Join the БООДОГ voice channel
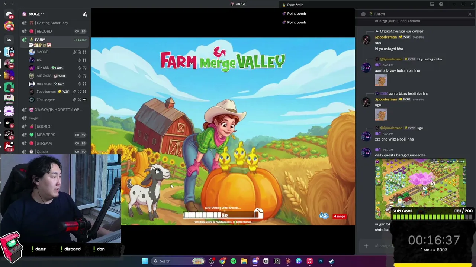Screen dimensions: 476x267 click(x=55, y=126)
